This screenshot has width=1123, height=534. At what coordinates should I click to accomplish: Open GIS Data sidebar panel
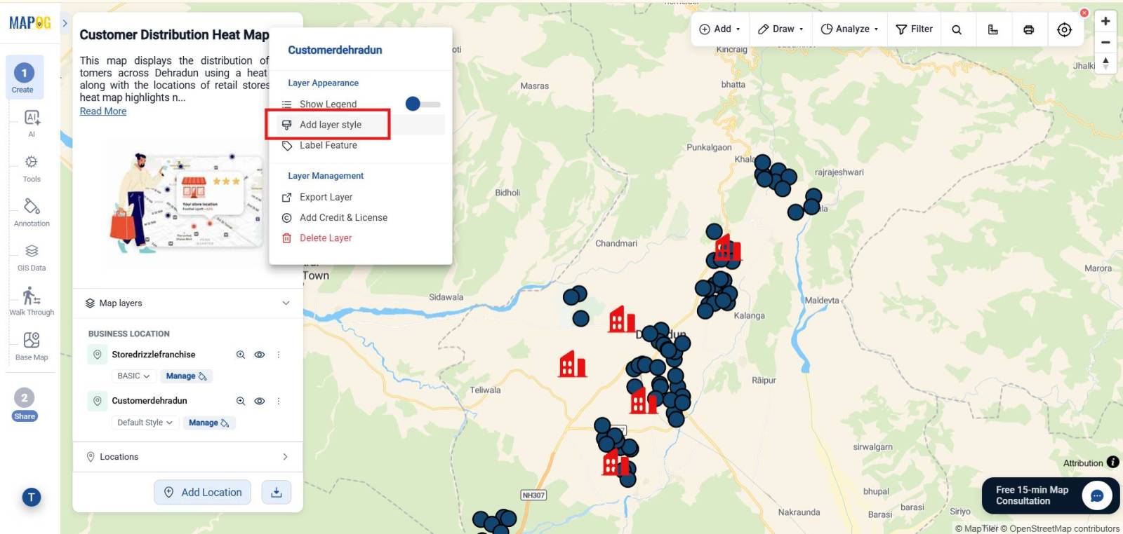point(32,257)
